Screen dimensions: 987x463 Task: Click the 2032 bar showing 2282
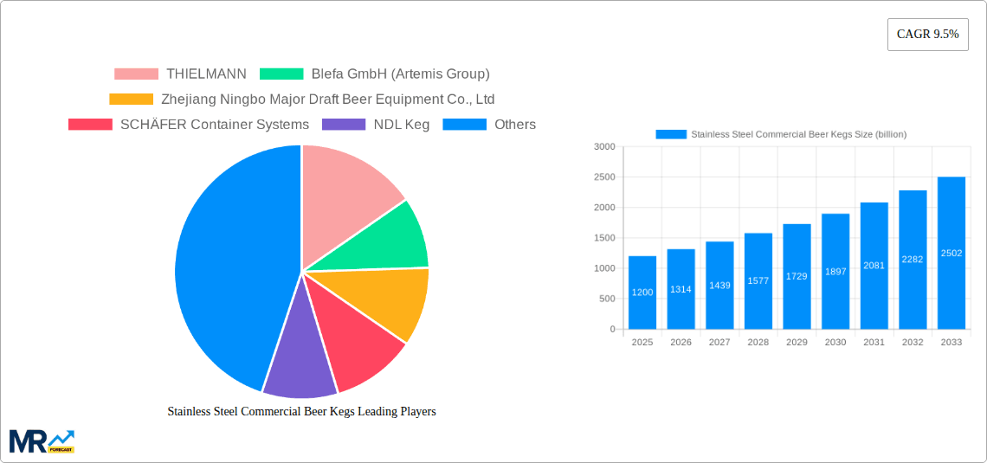913,259
